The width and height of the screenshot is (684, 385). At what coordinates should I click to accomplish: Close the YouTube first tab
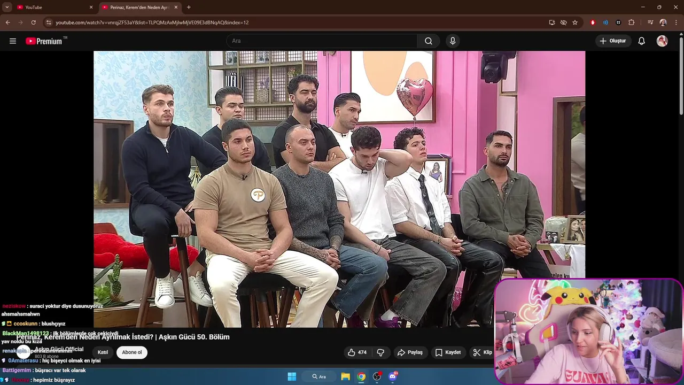click(x=91, y=7)
